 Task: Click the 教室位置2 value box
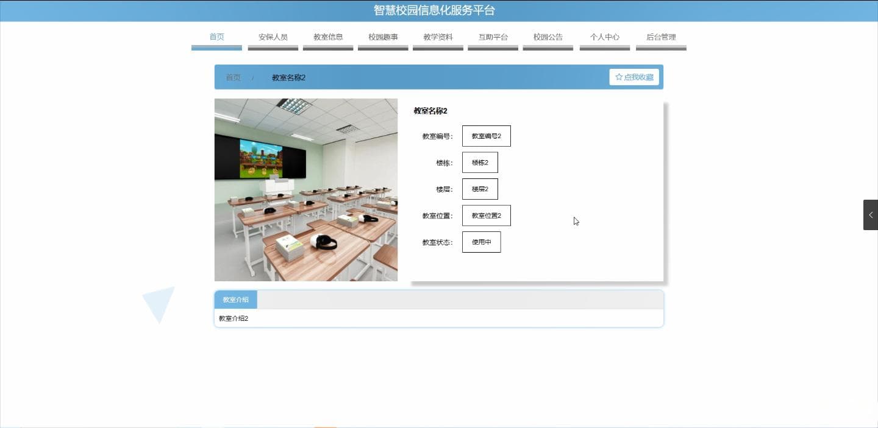[486, 216]
